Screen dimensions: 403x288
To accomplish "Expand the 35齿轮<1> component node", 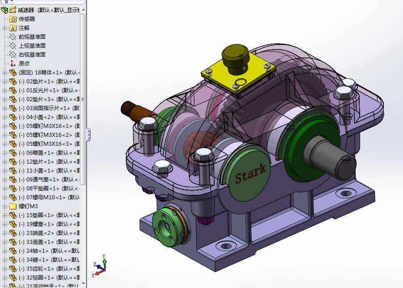I will [x=4, y=268].
